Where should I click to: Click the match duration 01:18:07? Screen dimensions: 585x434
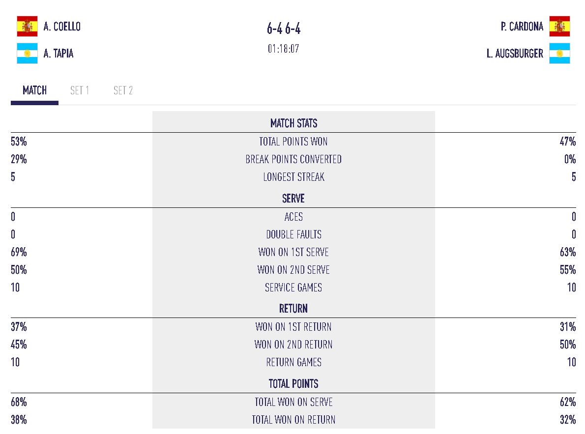click(x=284, y=49)
